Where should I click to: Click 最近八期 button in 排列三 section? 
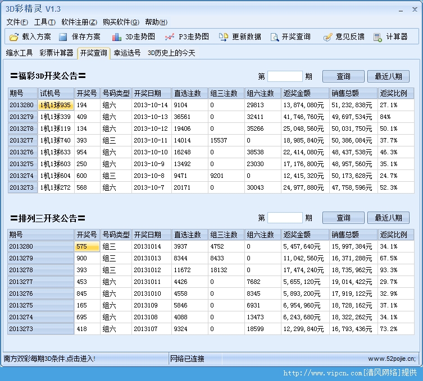pos(388,218)
